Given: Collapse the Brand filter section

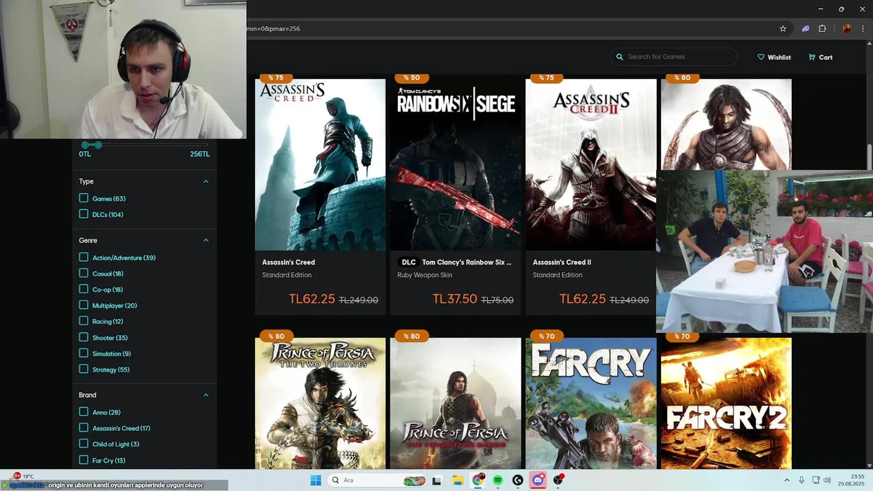Looking at the screenshot, I should 206,395.
